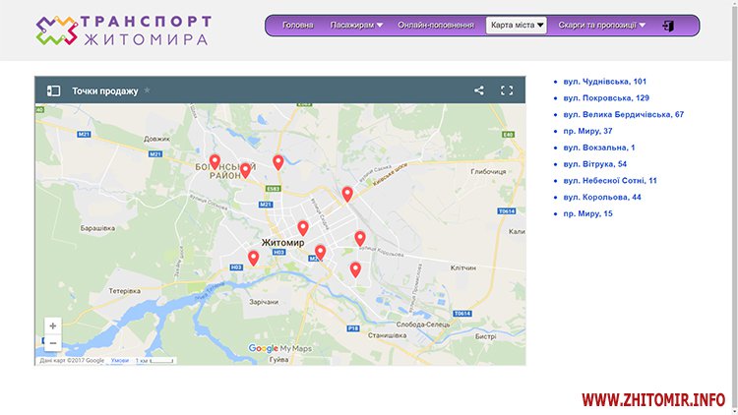This screenshot has height=415, width=738.
Task: Select the map pin near Київське шосе
Action: tap(347, 193)
